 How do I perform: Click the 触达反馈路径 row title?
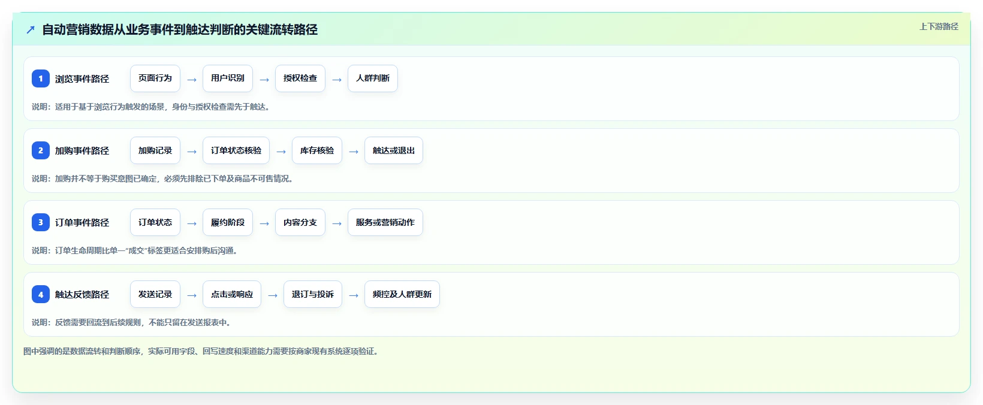click(x=82, y=294)
